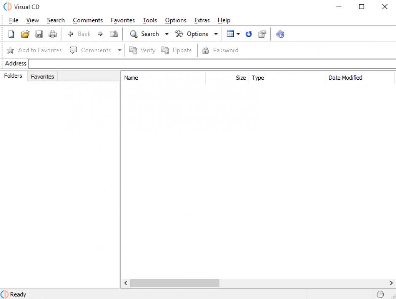Expand the Comments dropdown arrow
Image resolution: width=396 pixels, height=299 pixels.
pyautogui.click(x=120, y=50)
